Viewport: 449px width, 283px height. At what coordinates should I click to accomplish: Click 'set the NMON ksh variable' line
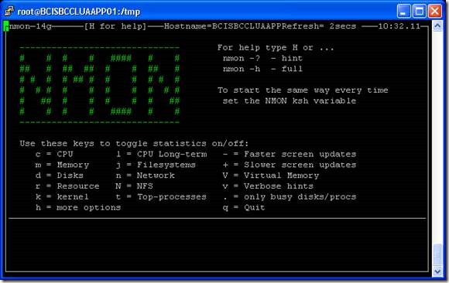click(290, 101)
